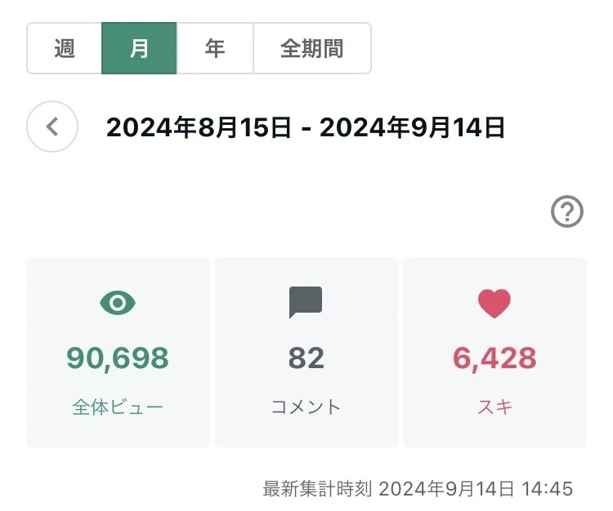Image resolution: width=613 pixels, height=511 pixels.
Task: Click the date range 2024年8月15日 - 2024年9月14日
Action: tap(306, 127)
